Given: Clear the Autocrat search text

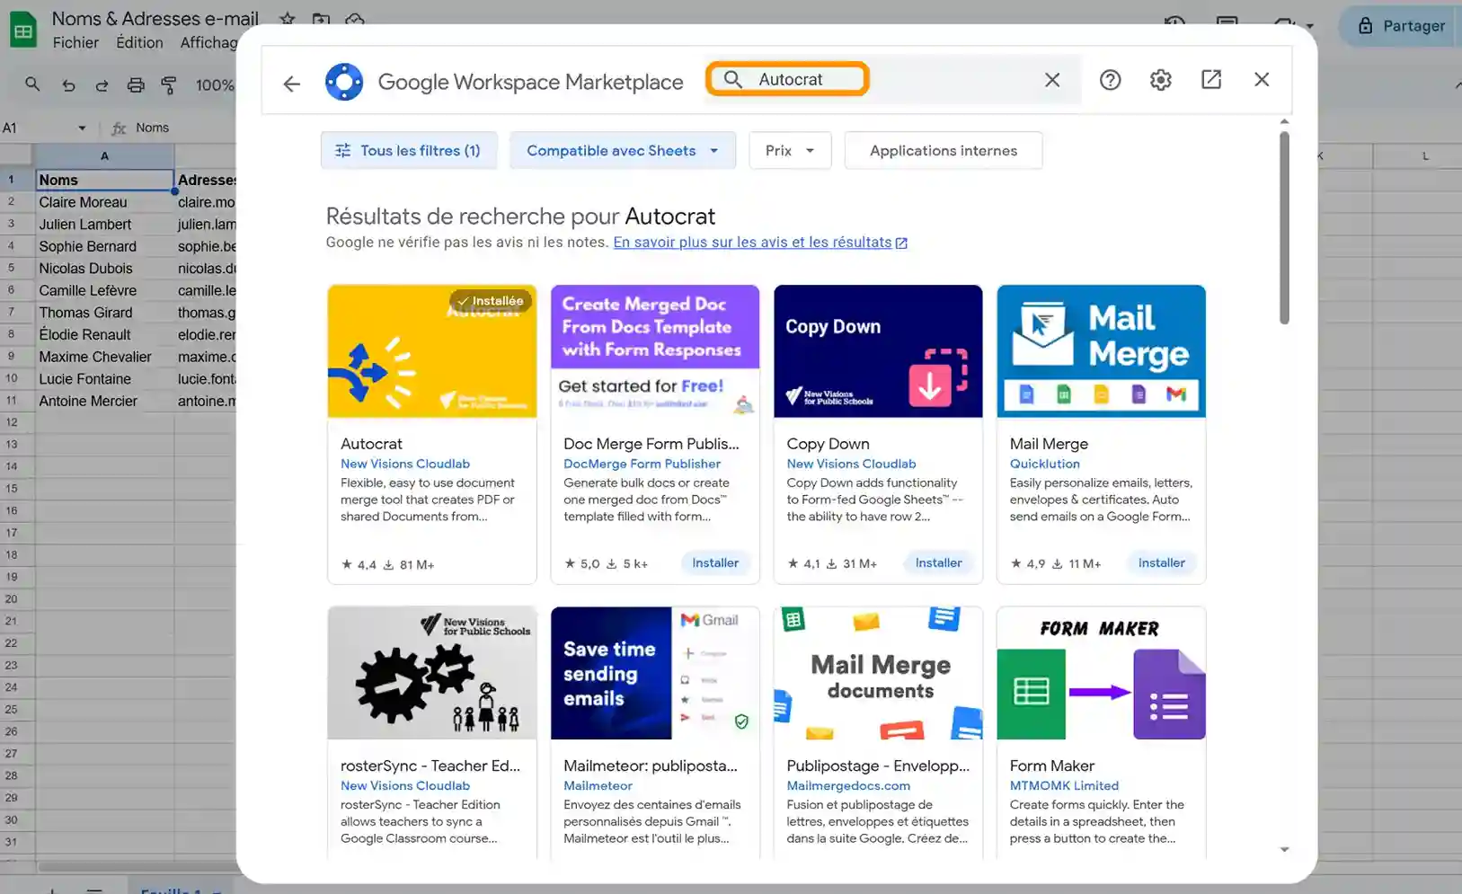Looking at the screenshot, I should click(x=1052, y=80).
